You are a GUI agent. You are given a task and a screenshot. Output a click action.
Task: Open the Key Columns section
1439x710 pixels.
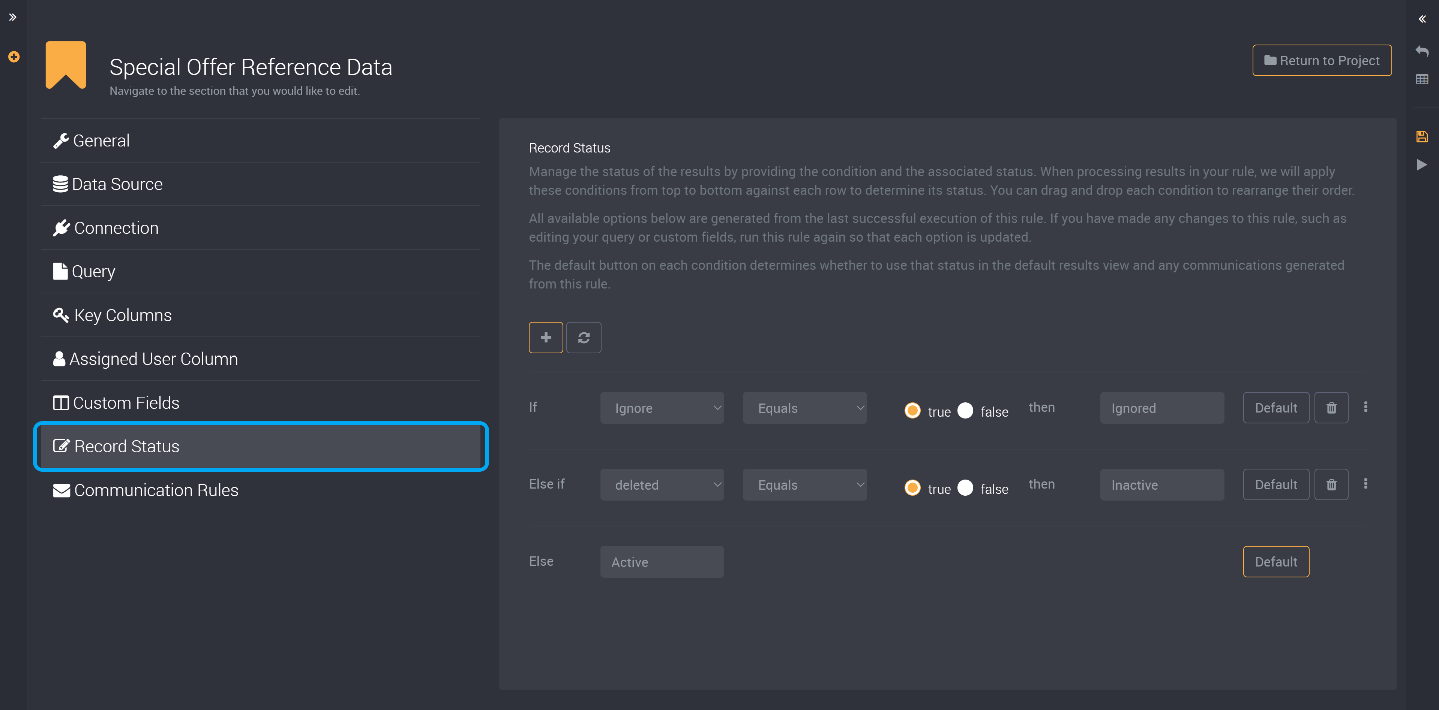(x=261, y=315)
